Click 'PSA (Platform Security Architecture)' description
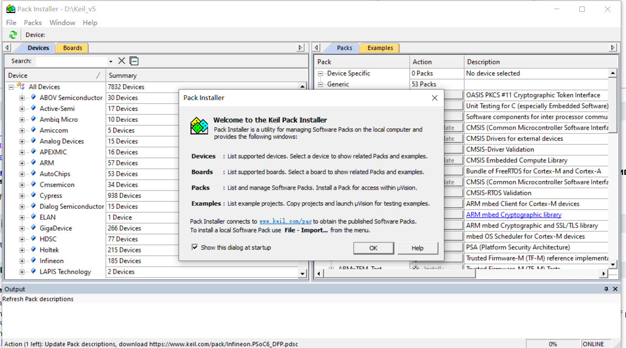Image resolution: width=626 pixels, height=348 pixels. pos(518,247)
